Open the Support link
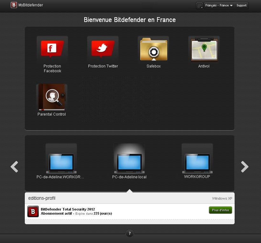 click(x=241, y=5)
